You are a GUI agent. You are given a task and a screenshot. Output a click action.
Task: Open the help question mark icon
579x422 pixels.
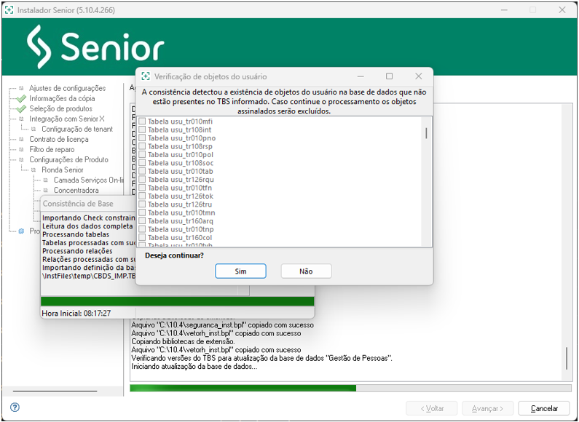[x=15, y=407]
